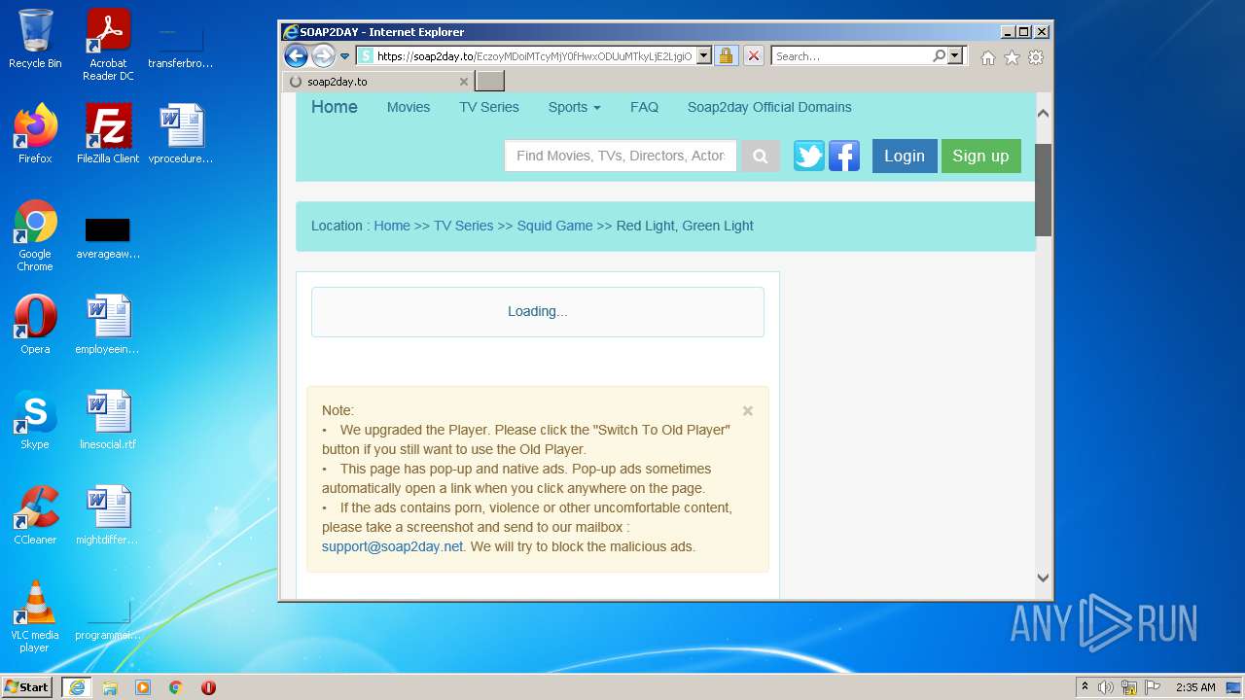Click the Internet Explorer forward arrow button

tap(323, 55)
